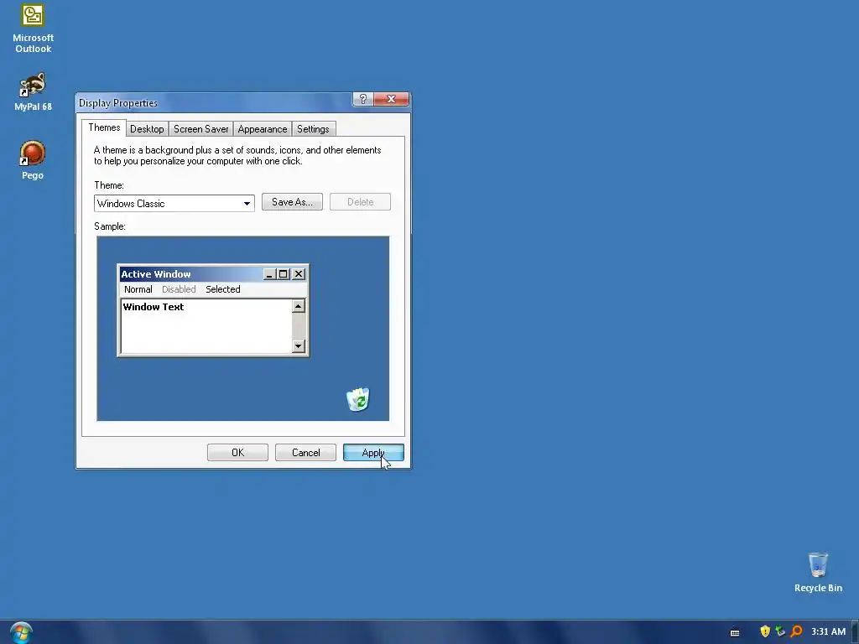Image resolution: width=859 pixels, height=644 pixels.
Task: Click the Safely Remove Hardware tray icon
Action: pyautogui.click(x=780, y=631)
